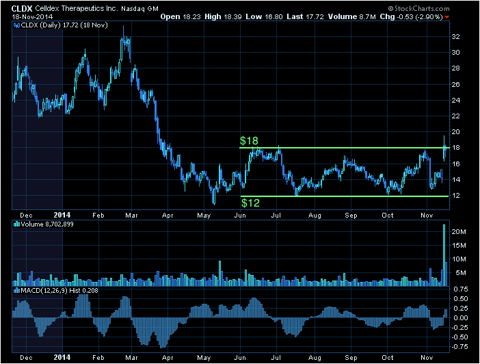Image resolution: width=480 pixels, height=364 pixels.
Task: Click the Last 17.72 value
Action: 305,17
